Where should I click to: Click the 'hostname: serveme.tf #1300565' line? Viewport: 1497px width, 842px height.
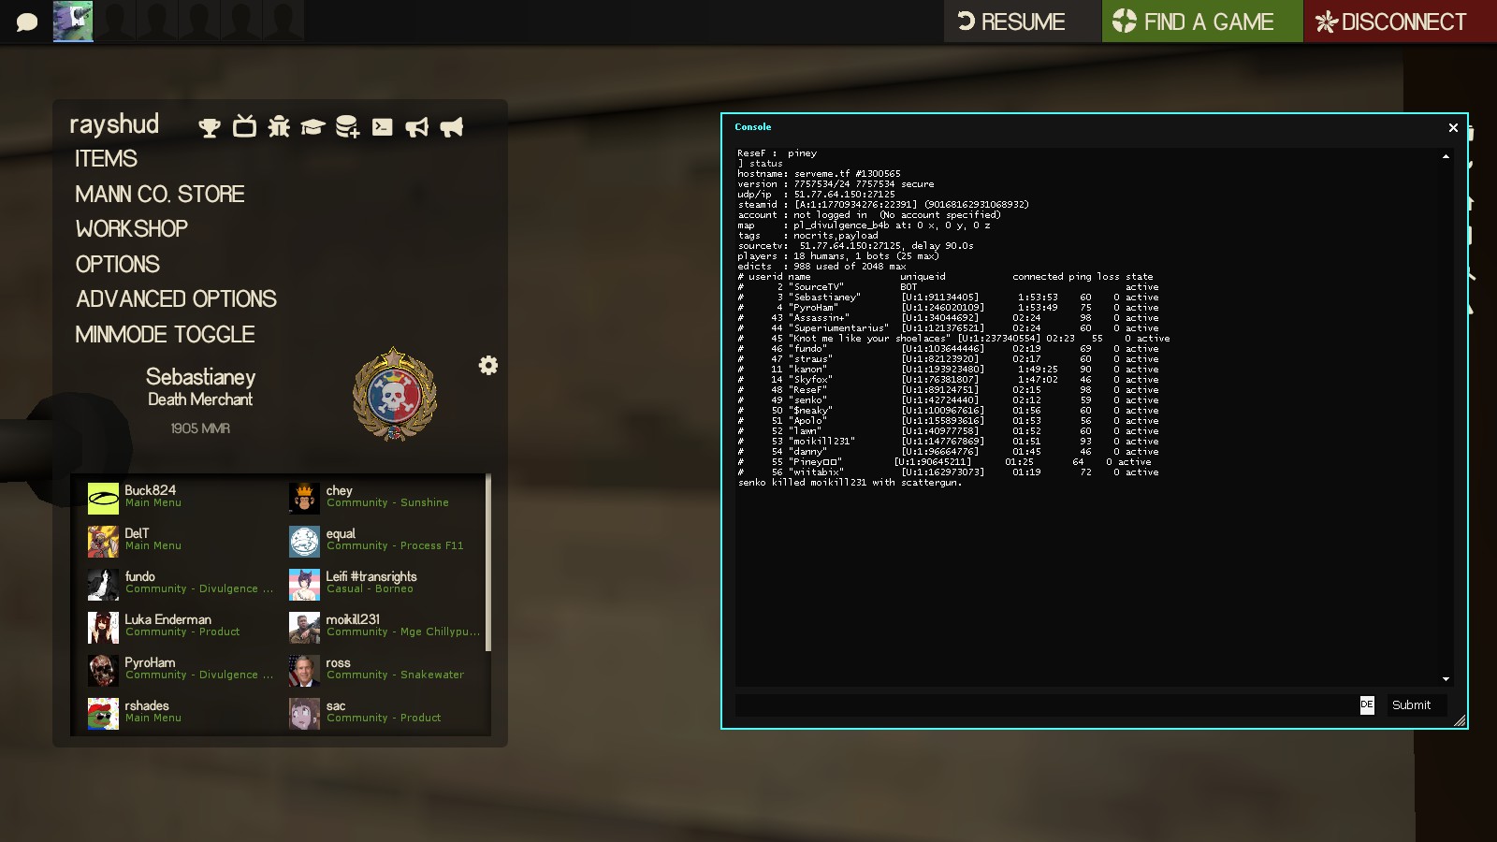(x=819, y=174)
